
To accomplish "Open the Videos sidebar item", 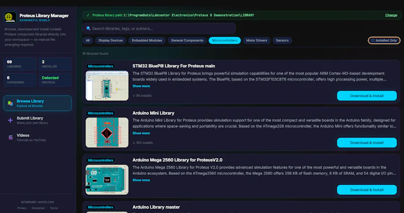I will click(x=37, y=137).
